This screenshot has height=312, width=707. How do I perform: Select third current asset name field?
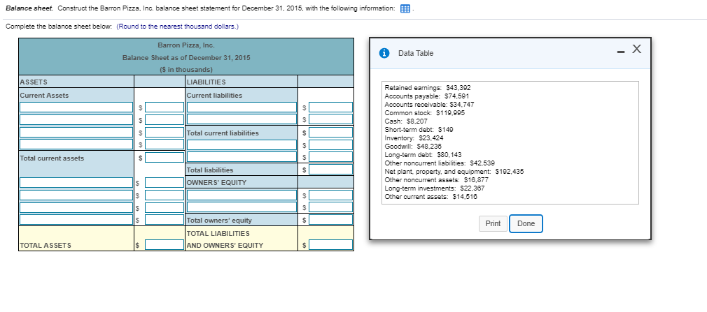(x=76, y=132)
